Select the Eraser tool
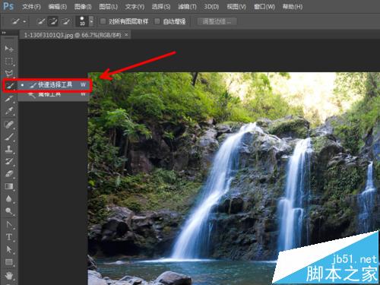 [9, 174]
